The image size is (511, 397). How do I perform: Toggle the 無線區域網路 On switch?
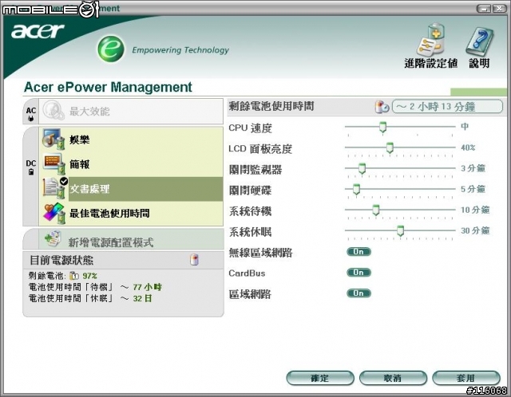click(358, 252)
